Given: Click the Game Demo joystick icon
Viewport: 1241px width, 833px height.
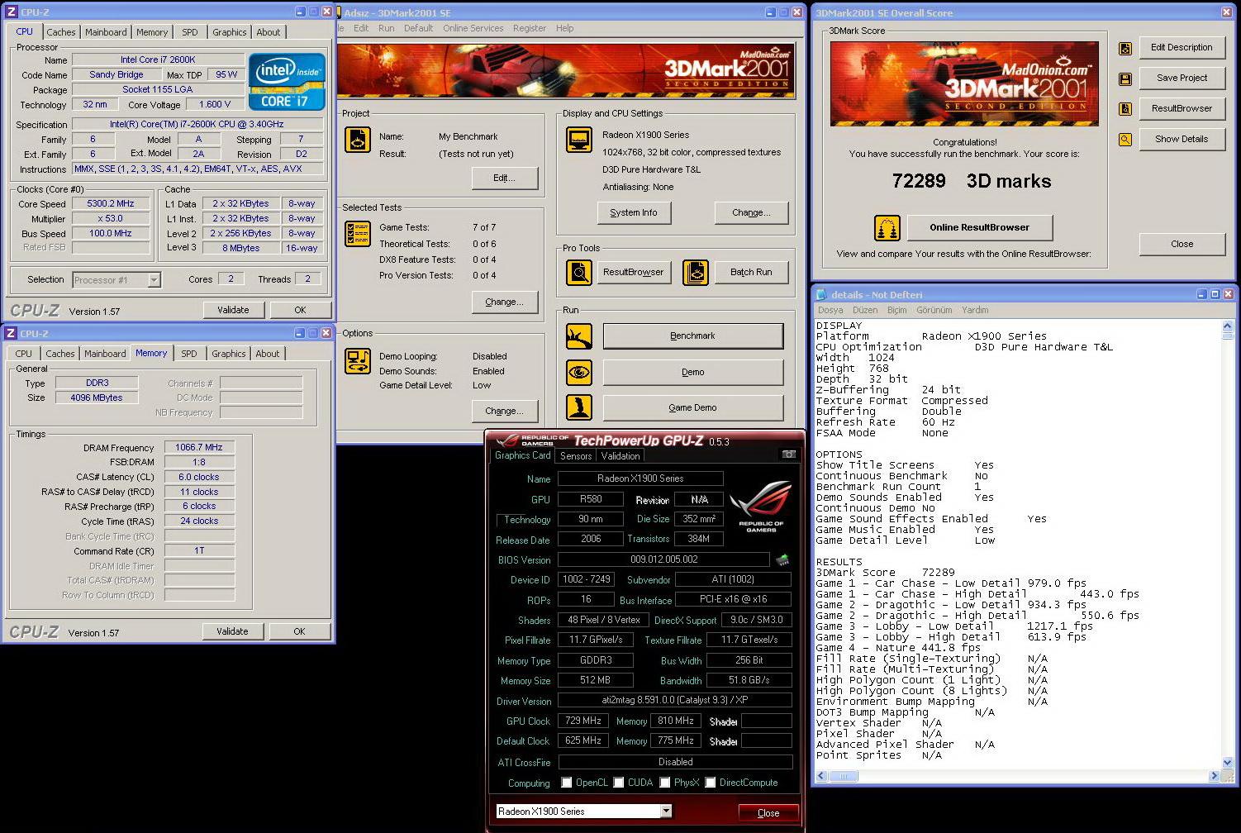Looking at the screenshot, I should [x=578, y=407].
